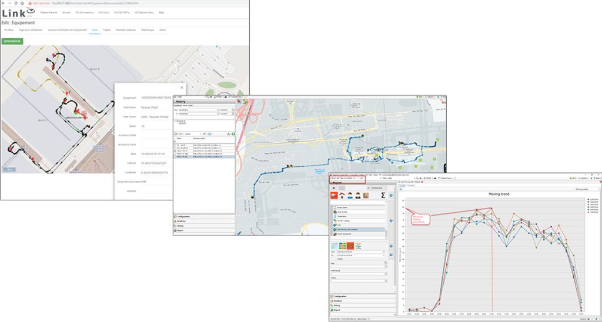Viewport: 602px width, 322px height.
Task: Toggle the checkbox of the third vehicle row
Action: point(175,151)
